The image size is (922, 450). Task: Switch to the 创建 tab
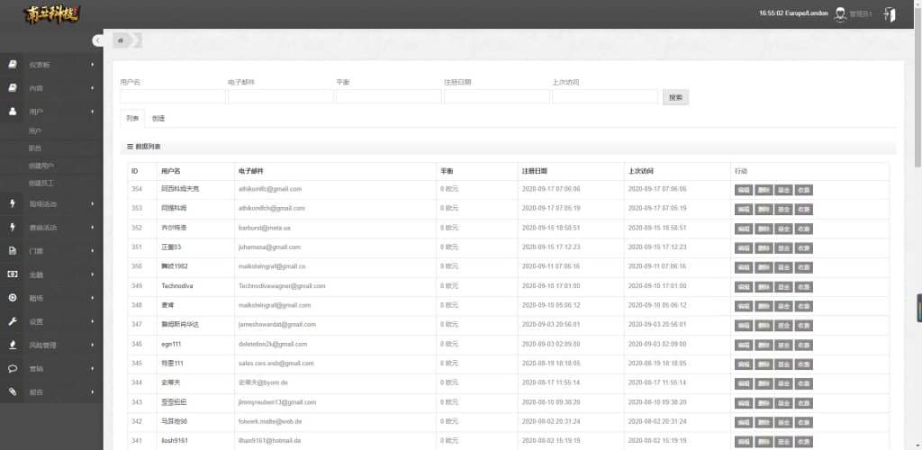coord(158,118)
